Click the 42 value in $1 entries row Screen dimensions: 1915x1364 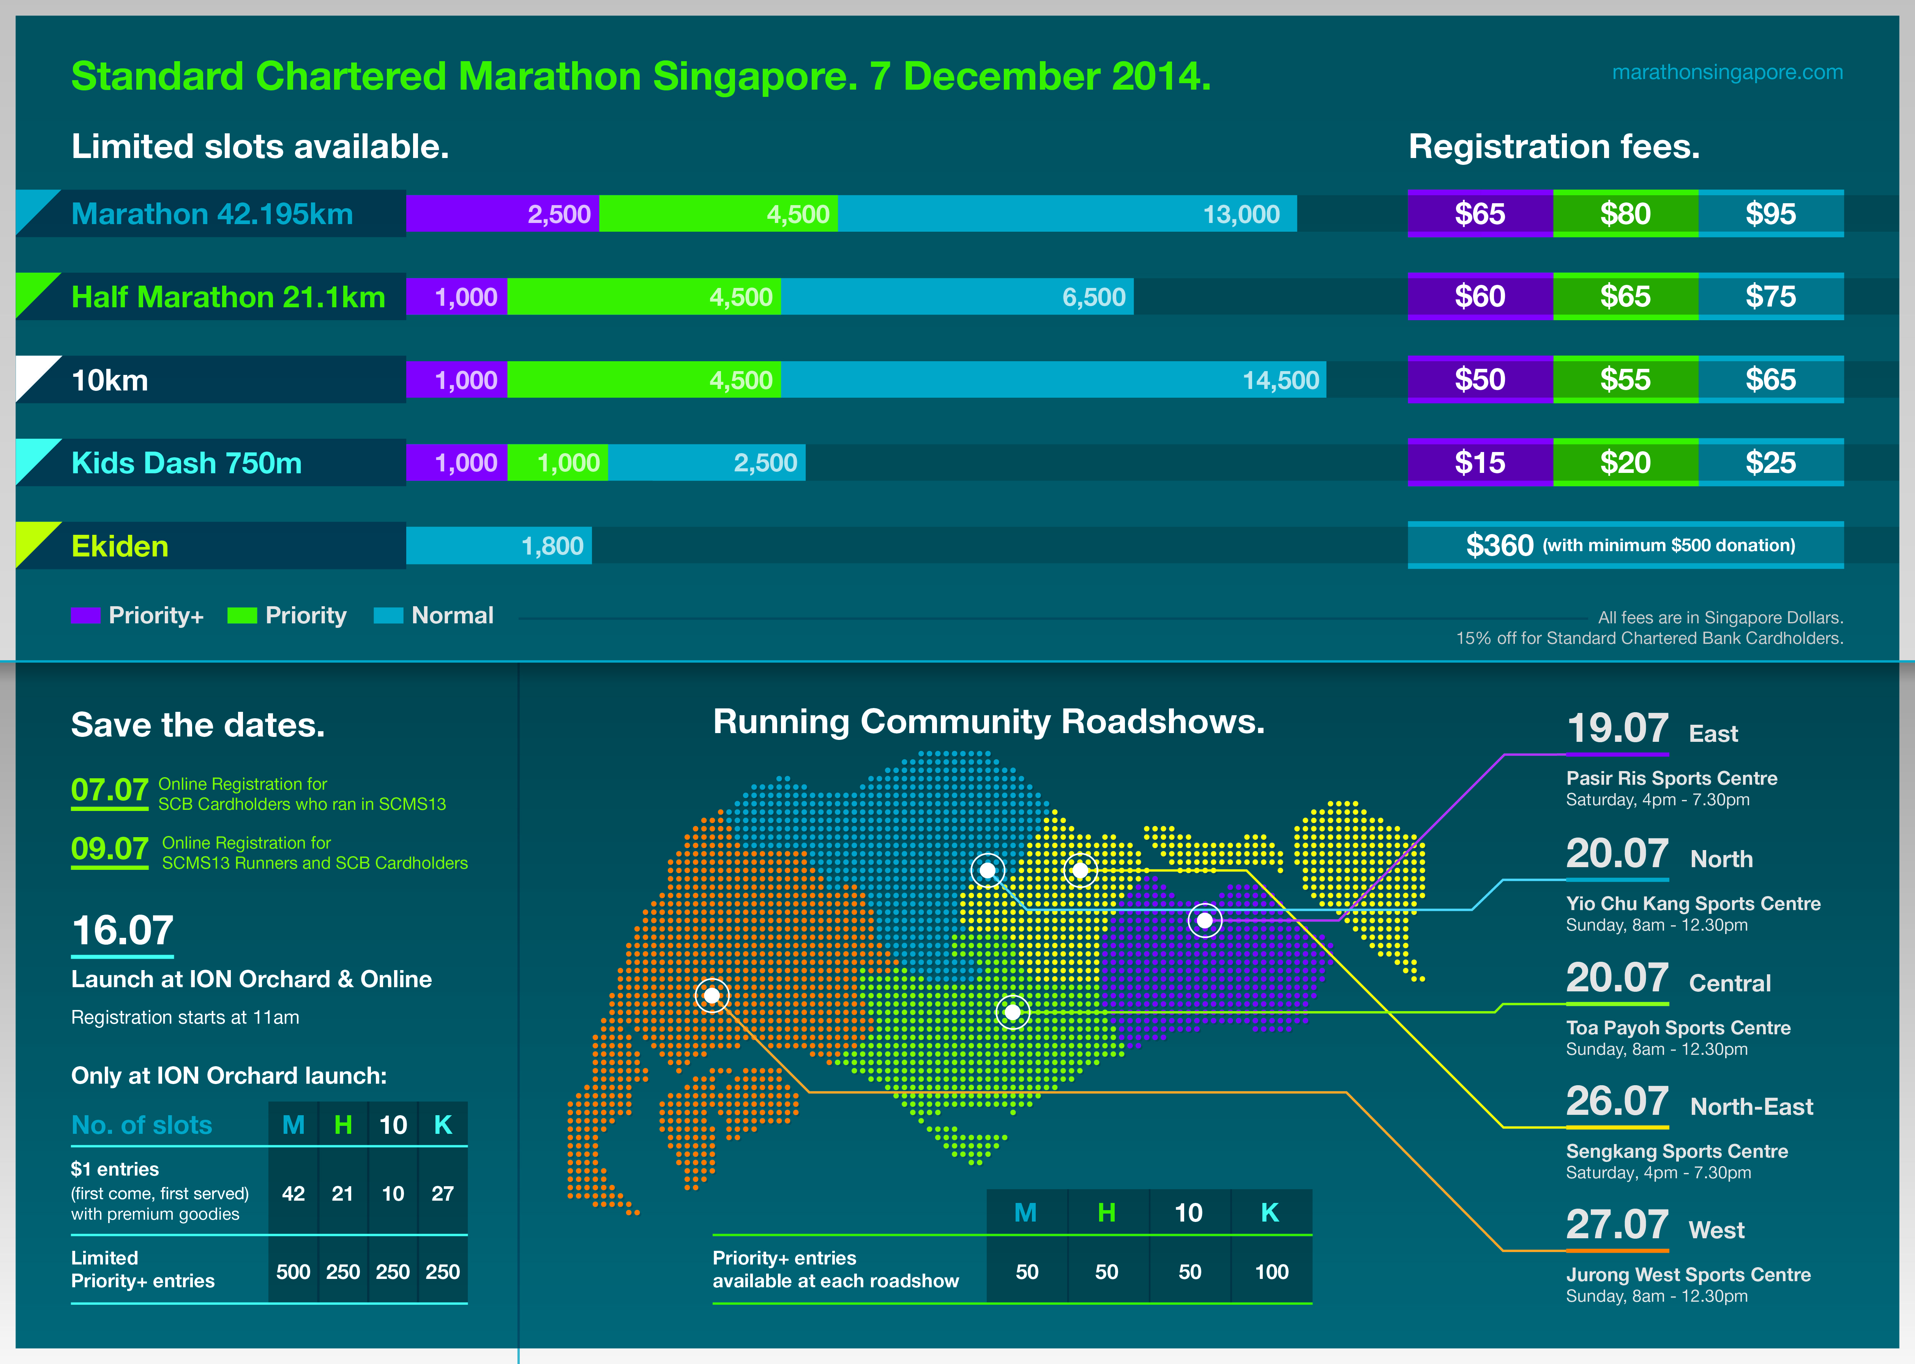(293, 1193)
